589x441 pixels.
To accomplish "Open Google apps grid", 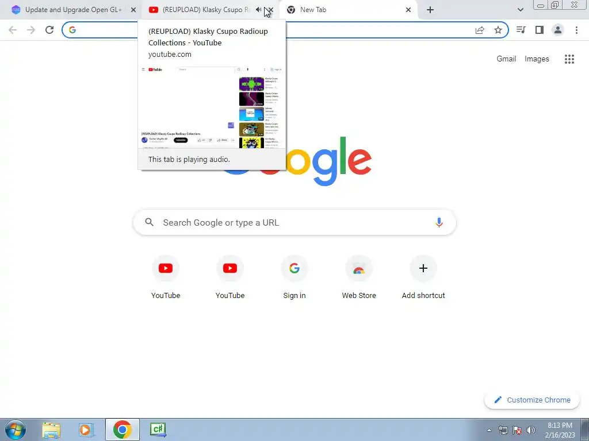I will click(569, 59).
